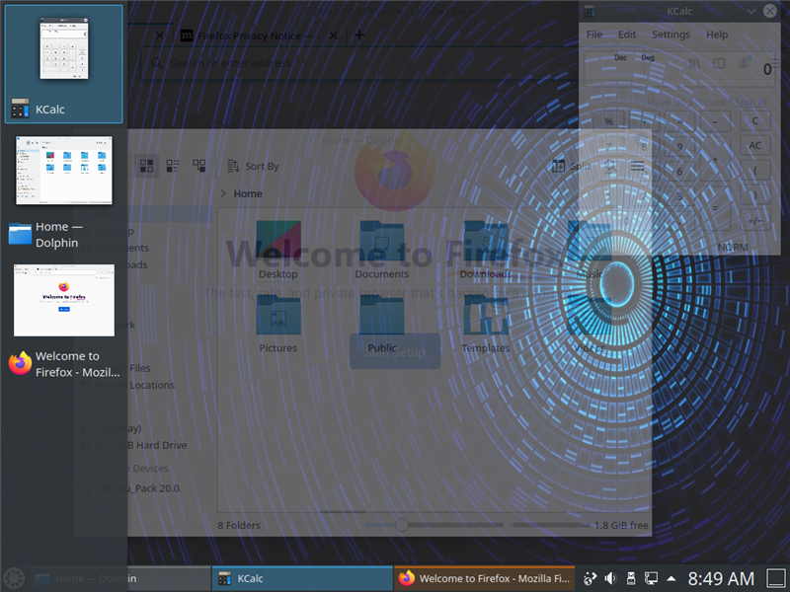The image size is (790, 592).
Task: Click the 9 key in KCalc
Action: (679, 146)
